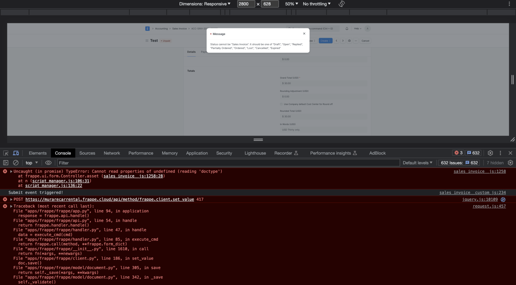Open the request.js:457 source link
The height and width of the screenshot is (285, 516).
(489, 206)
